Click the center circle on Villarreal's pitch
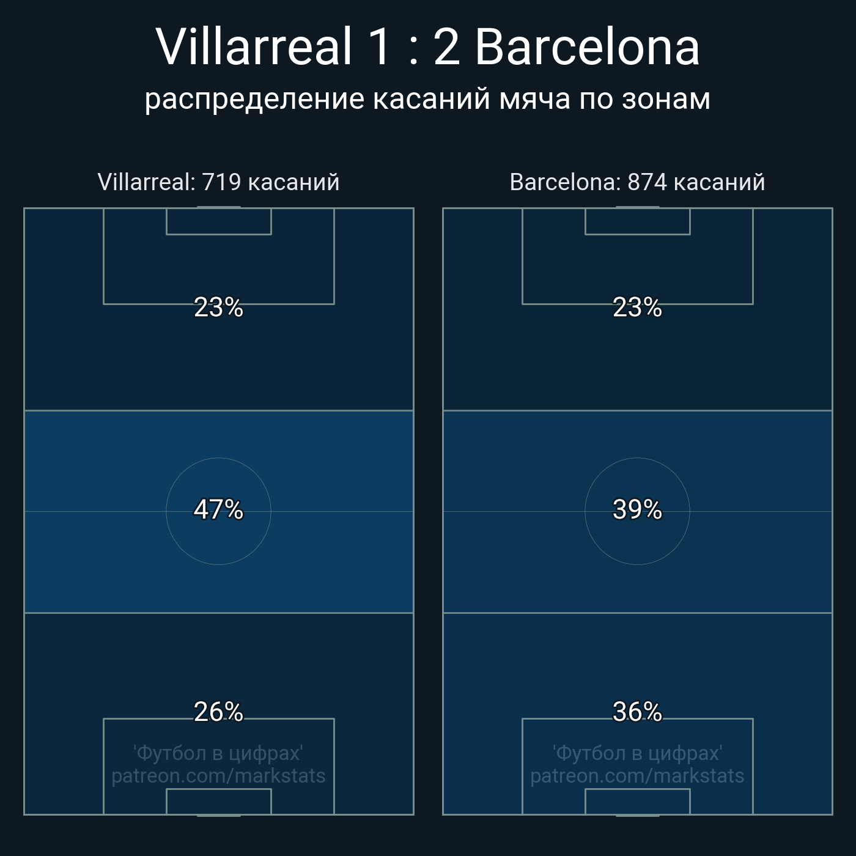The height and width of the screenshot is (856, 856). pyautogui.click(x=218, y=511)
